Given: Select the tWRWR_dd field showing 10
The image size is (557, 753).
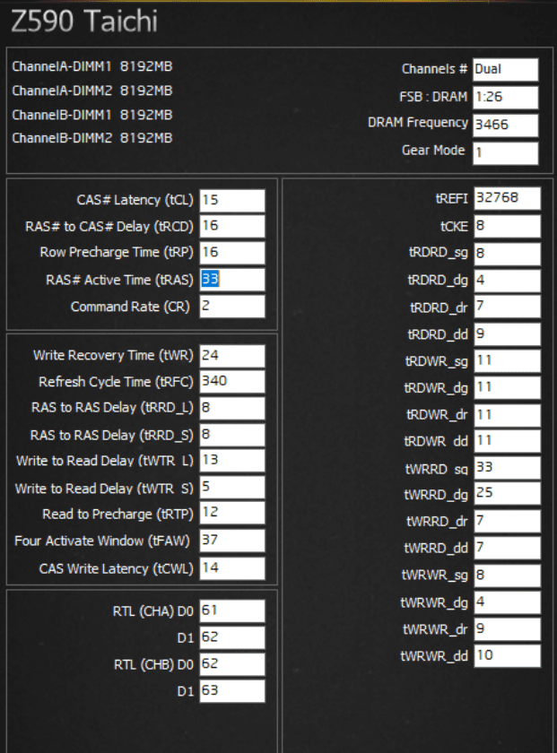Looking at the screenshot, I should point(508,656).
